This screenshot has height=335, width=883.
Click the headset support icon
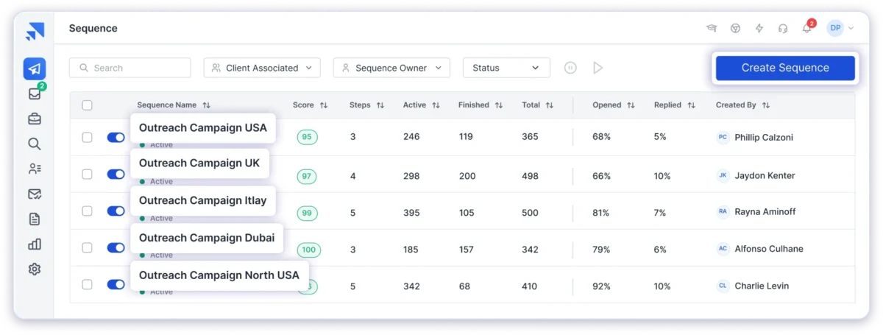[783, 29]
